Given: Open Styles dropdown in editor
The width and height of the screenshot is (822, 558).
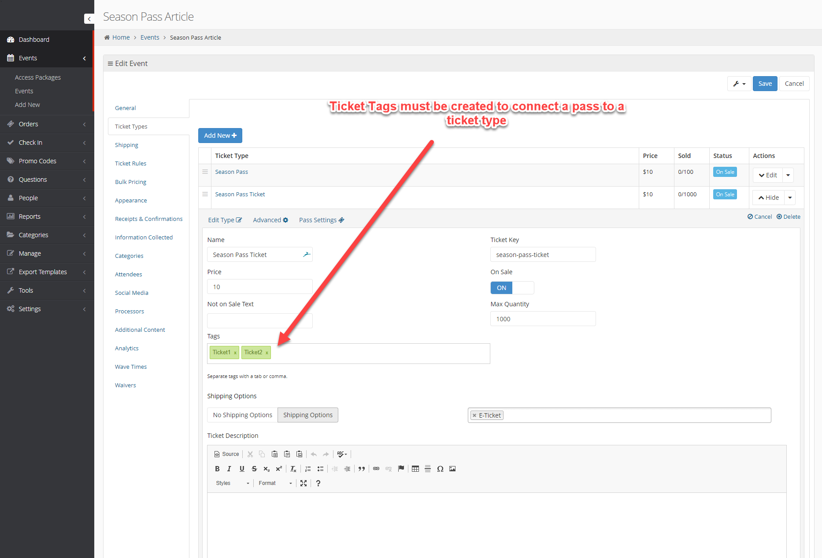Looking at the screenshot, I should click(x=233, y=483).
